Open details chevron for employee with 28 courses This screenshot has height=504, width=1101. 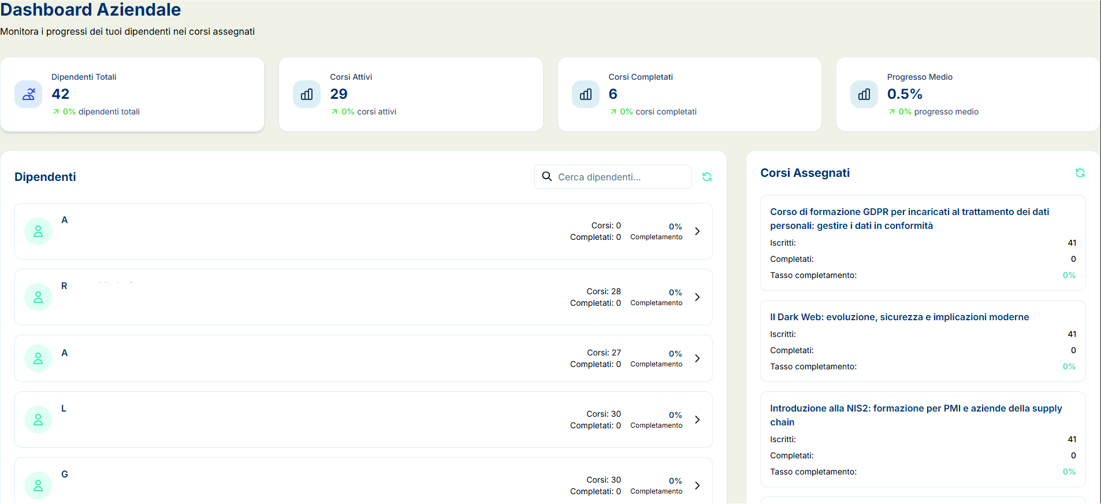click(697, 297)
